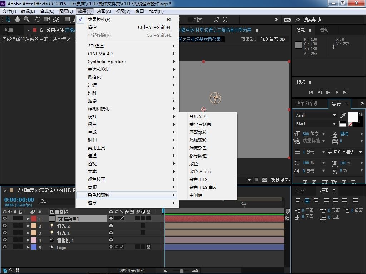Viewport: 366px width, 274px height.
Task: Click the Logo layer's 3D cube switch
Action: [148, 247]
